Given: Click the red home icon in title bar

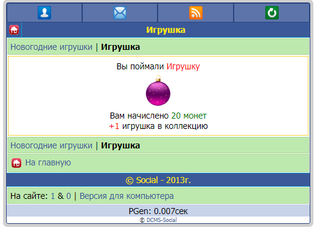Looking at the screenshot, I should [14, 30].
